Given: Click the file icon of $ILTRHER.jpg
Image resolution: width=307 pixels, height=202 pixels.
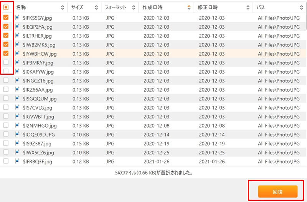Looking at the screenshot, I should 18,35.
